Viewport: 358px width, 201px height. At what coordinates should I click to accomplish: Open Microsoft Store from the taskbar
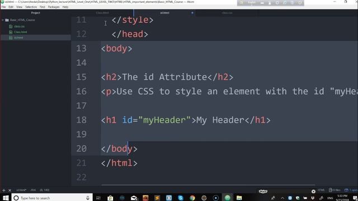click(110, 198)
